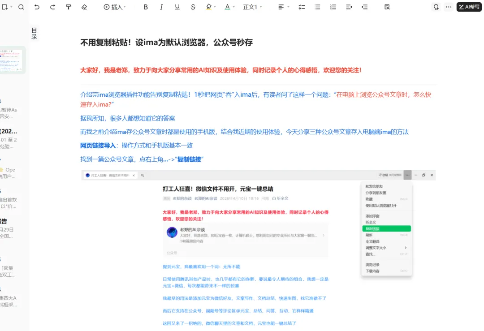
Task: Click the chat bubble icon near AI帮写
Action: 436,7
